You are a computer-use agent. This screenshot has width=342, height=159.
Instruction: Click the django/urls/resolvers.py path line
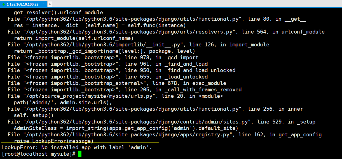[166, 32]
